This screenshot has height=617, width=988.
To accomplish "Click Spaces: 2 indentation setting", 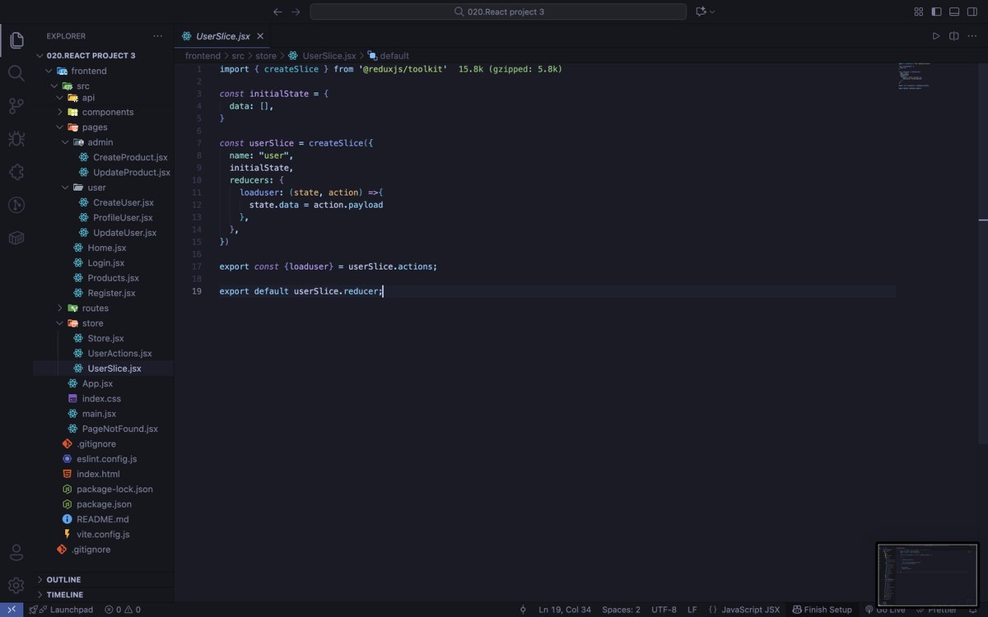I will pyautogui.click(x=621, y=610).
